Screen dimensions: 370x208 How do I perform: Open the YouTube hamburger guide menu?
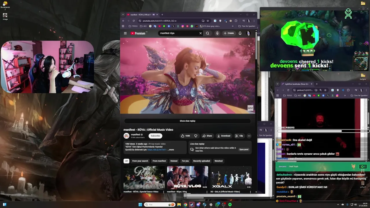(125, 33)
